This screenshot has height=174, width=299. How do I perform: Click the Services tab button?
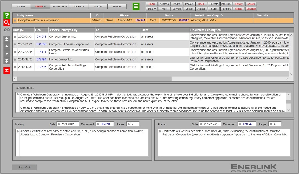(117, 6)
